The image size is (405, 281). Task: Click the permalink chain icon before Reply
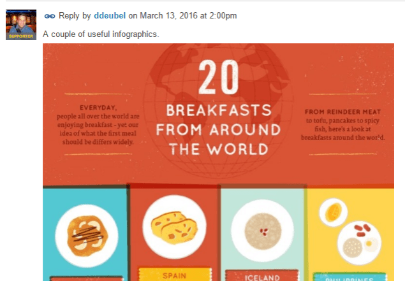tap(49, 15)
